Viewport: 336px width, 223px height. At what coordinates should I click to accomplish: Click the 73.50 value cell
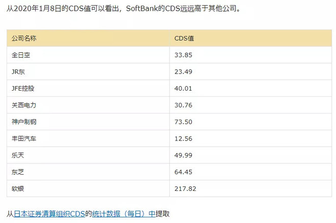click(x=183, y=122)
